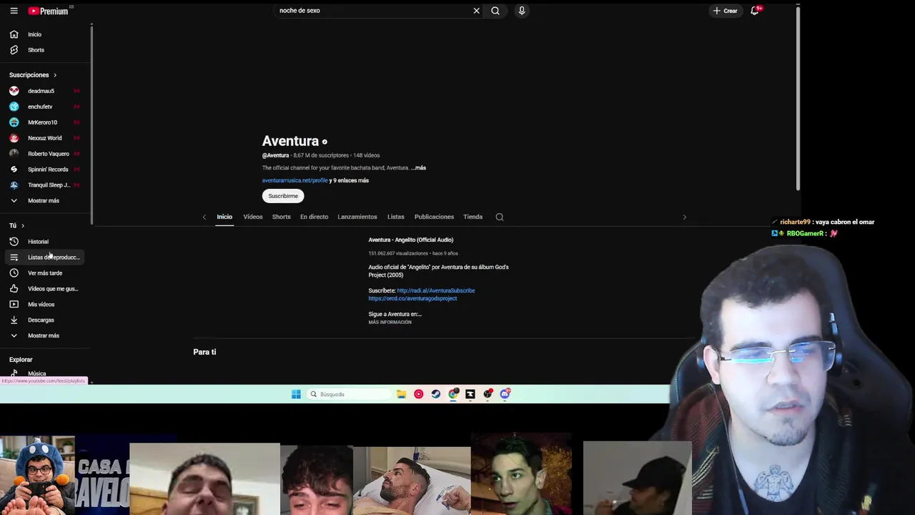Search within the Aventura channel

(x=500, y=217)
